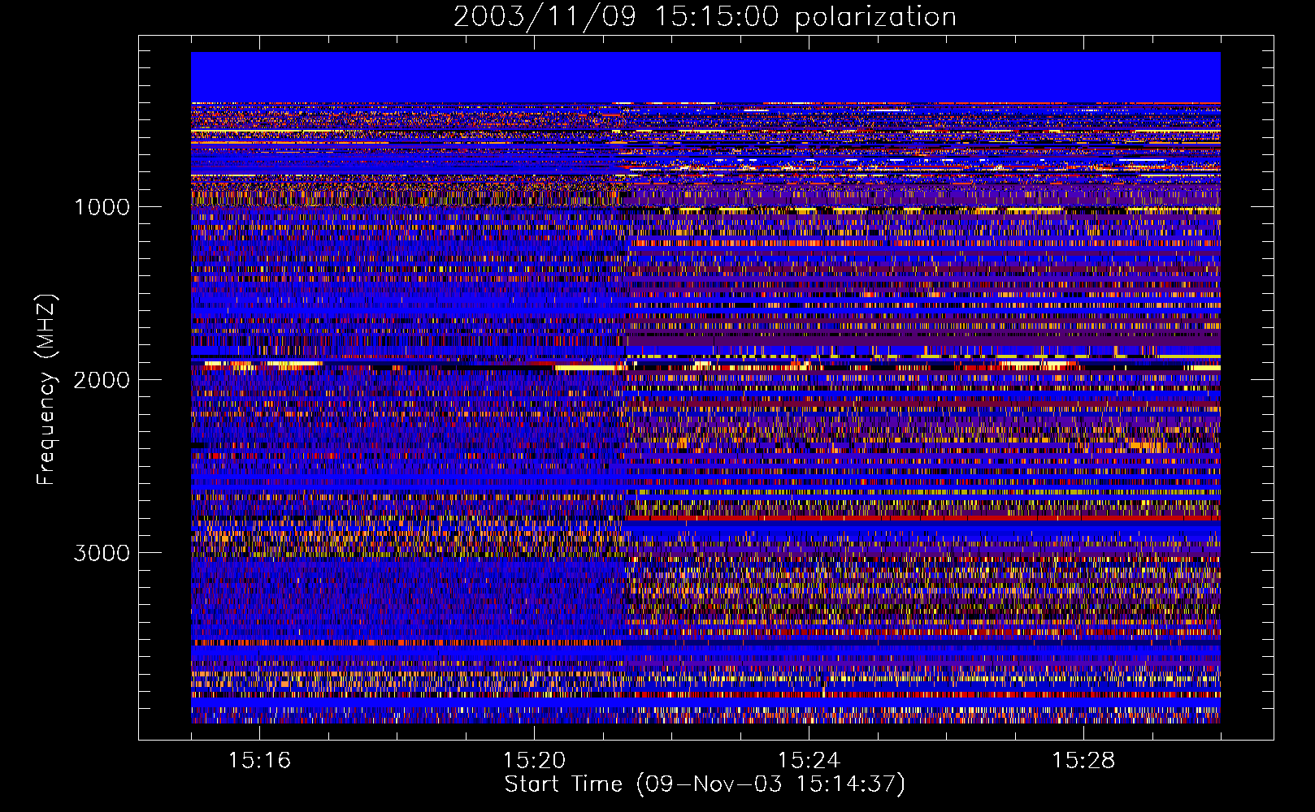Click the 'Start Time (09-Nov-03 15:14:37)' label
1315x812 pixels.
click(705, 784)
